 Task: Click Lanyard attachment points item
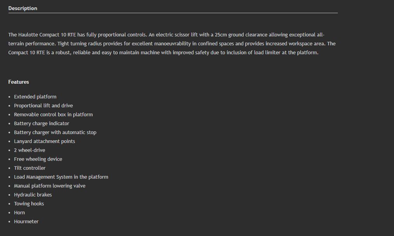pyautogui.click(x=45, y=141)
